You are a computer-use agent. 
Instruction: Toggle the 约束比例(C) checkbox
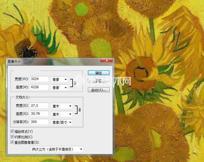(x=12, y=137)
